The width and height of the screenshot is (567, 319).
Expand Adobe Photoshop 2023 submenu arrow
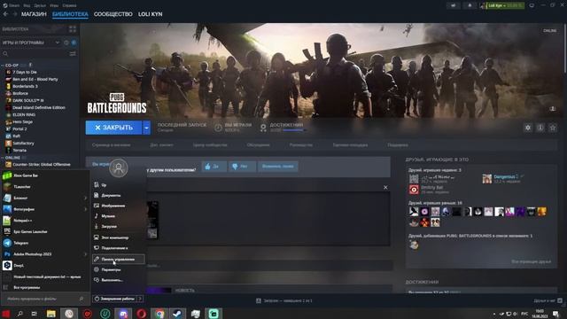(x=85, y=254)
